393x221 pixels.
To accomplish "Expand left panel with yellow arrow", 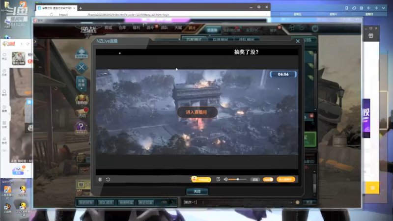I will pos(35,42).
